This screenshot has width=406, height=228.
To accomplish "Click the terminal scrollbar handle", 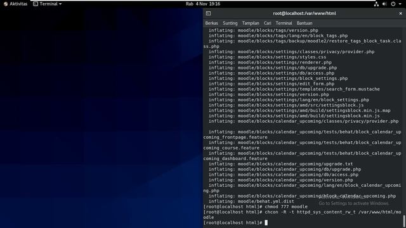I will 404,221.
